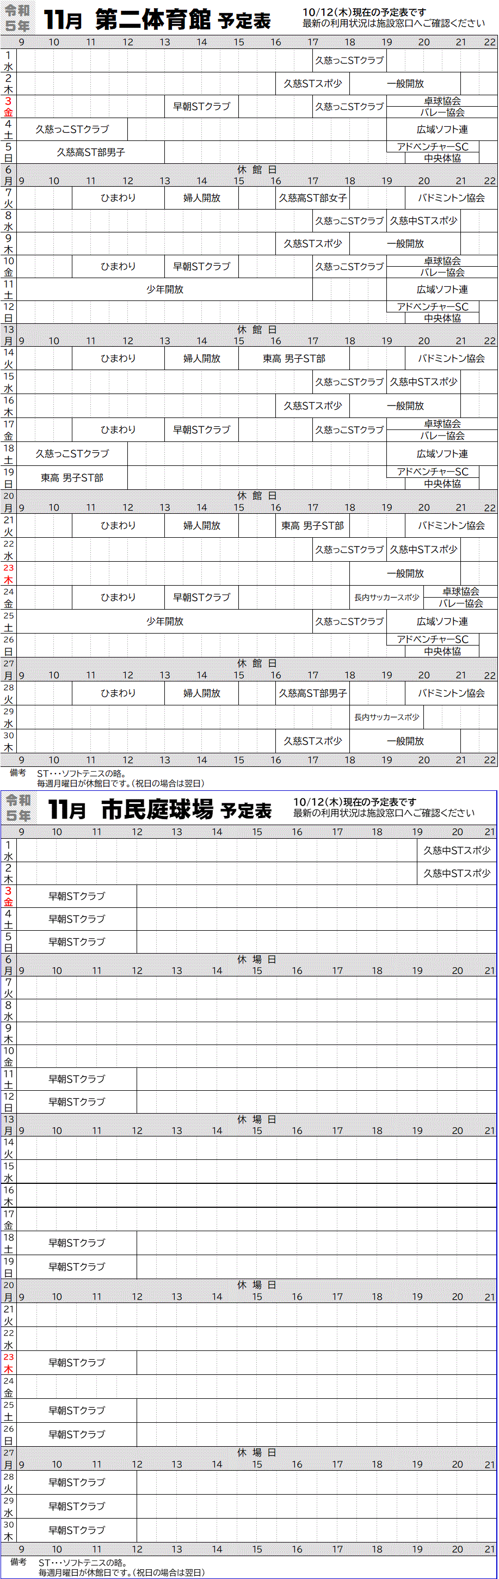Screen dimensions: 499x1579
Task: Select 休場日 label on tennis court 20日 row
Action: (x=257, y=1285)
